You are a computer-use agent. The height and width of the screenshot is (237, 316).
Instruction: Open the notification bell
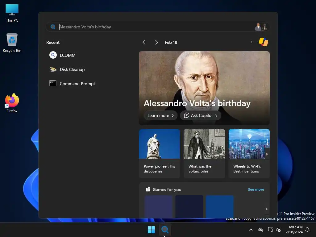coord(308,230)
